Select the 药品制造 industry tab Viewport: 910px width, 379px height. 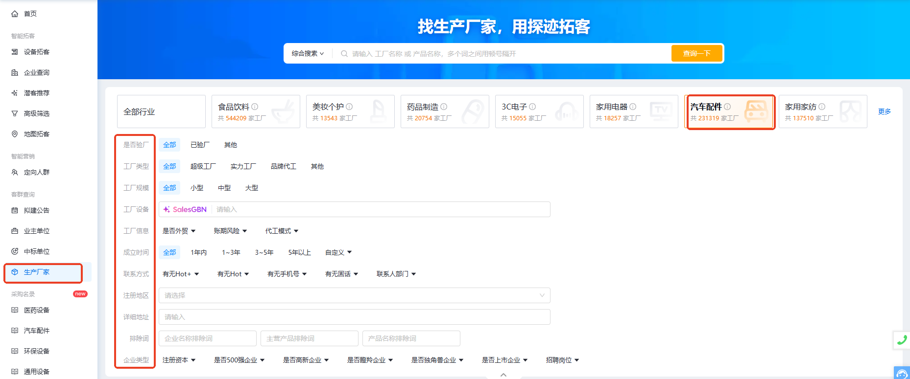click(x=444, y=111)
